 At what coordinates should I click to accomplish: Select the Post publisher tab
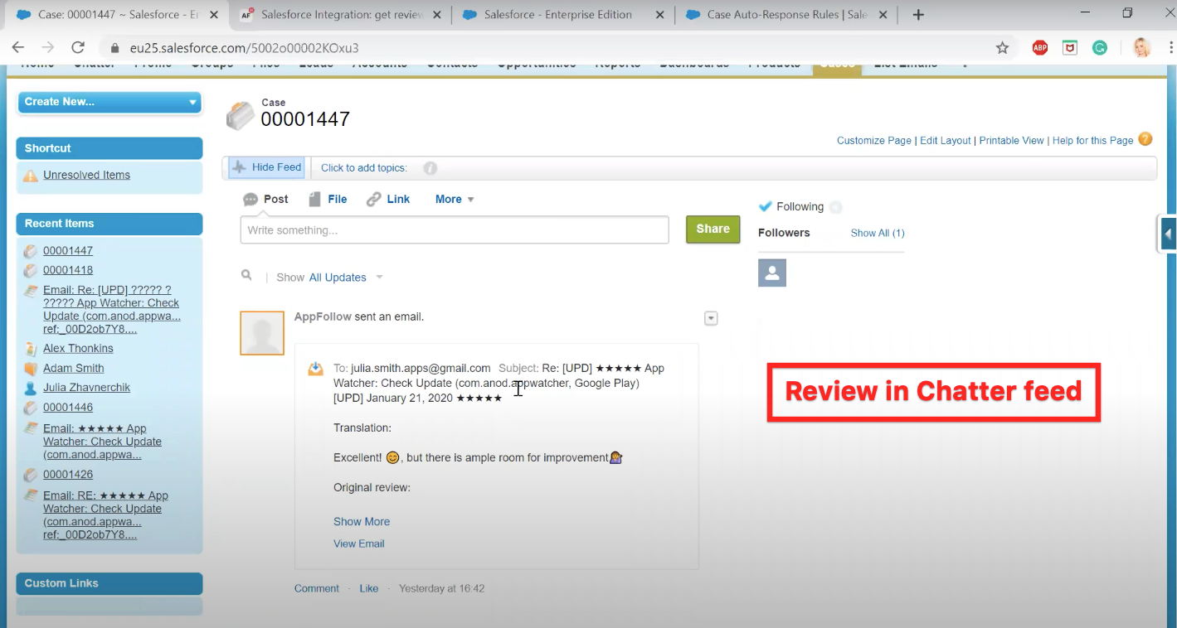(x=265, y=199)
